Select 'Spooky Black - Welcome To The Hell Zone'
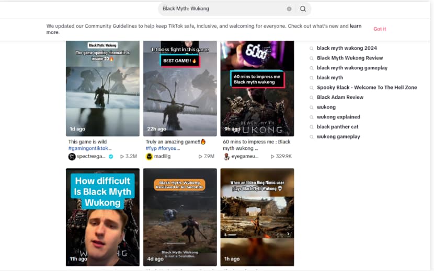The width and height of the screenshot is (434, 272). (x=367, y=88)
